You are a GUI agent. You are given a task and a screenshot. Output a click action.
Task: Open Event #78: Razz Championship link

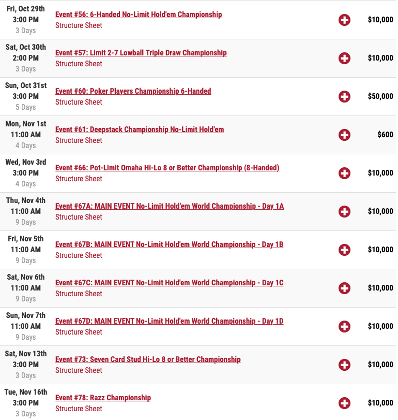pos(103,398)
